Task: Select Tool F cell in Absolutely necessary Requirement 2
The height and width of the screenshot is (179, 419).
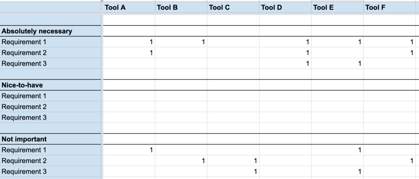Action: tap(390, 53)
